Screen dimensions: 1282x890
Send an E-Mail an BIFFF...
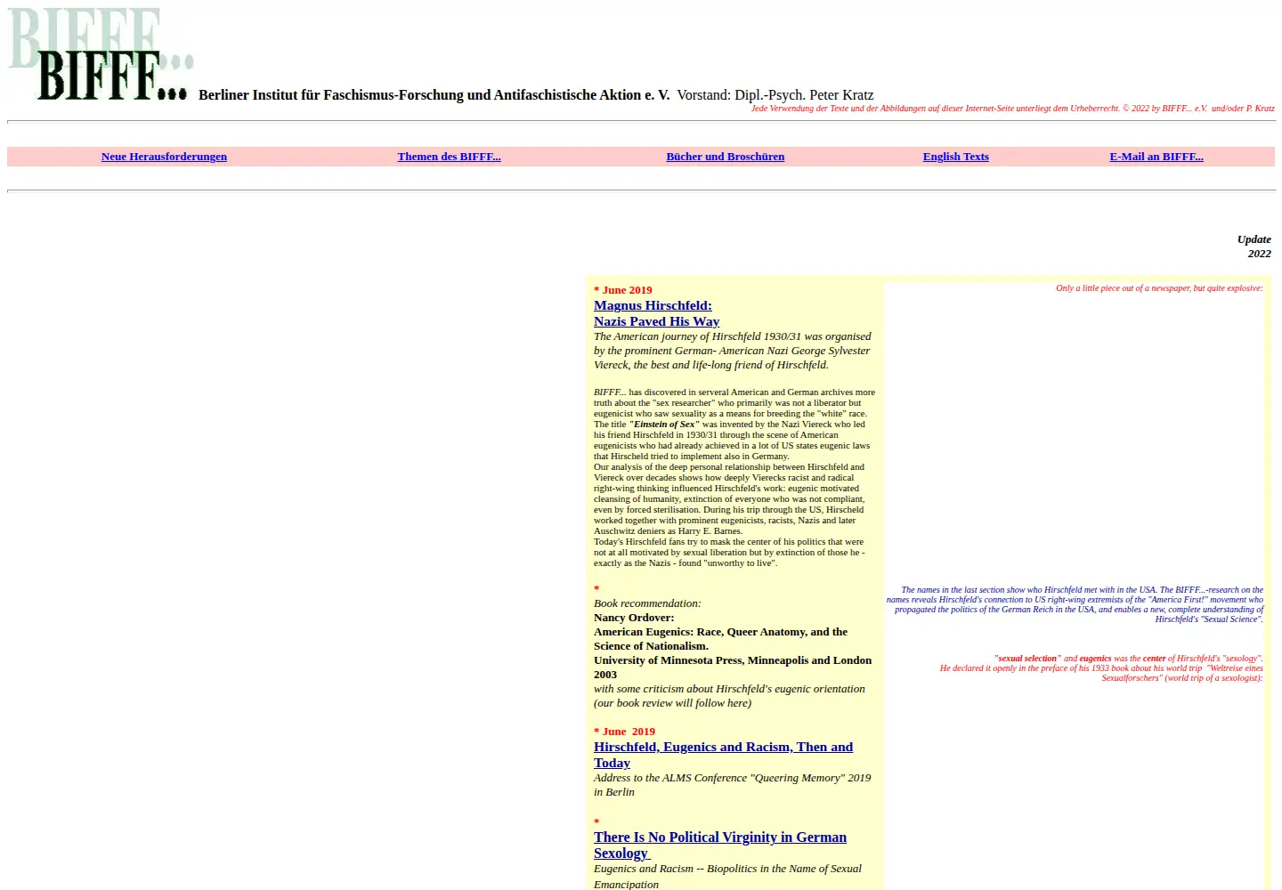pyautogui.click(x=1156, y=157)
